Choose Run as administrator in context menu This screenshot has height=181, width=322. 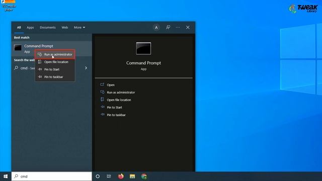55,54
